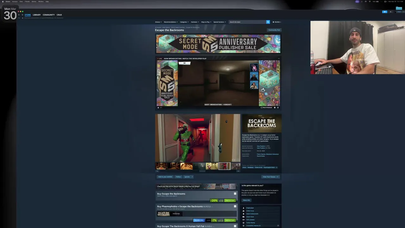
Task: Pop out the broadcast in new window
Action: [x=278, y=108]
